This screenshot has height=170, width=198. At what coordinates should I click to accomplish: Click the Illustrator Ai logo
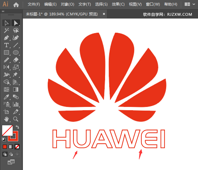6,4
